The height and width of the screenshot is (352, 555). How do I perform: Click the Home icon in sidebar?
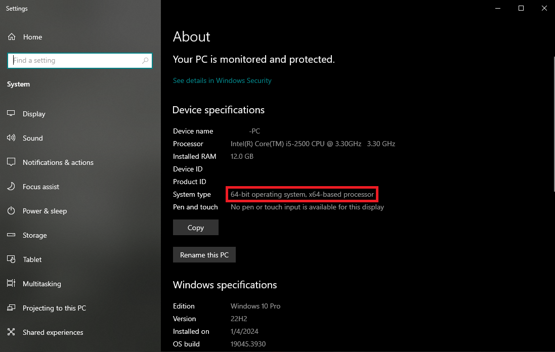point(11,37)
